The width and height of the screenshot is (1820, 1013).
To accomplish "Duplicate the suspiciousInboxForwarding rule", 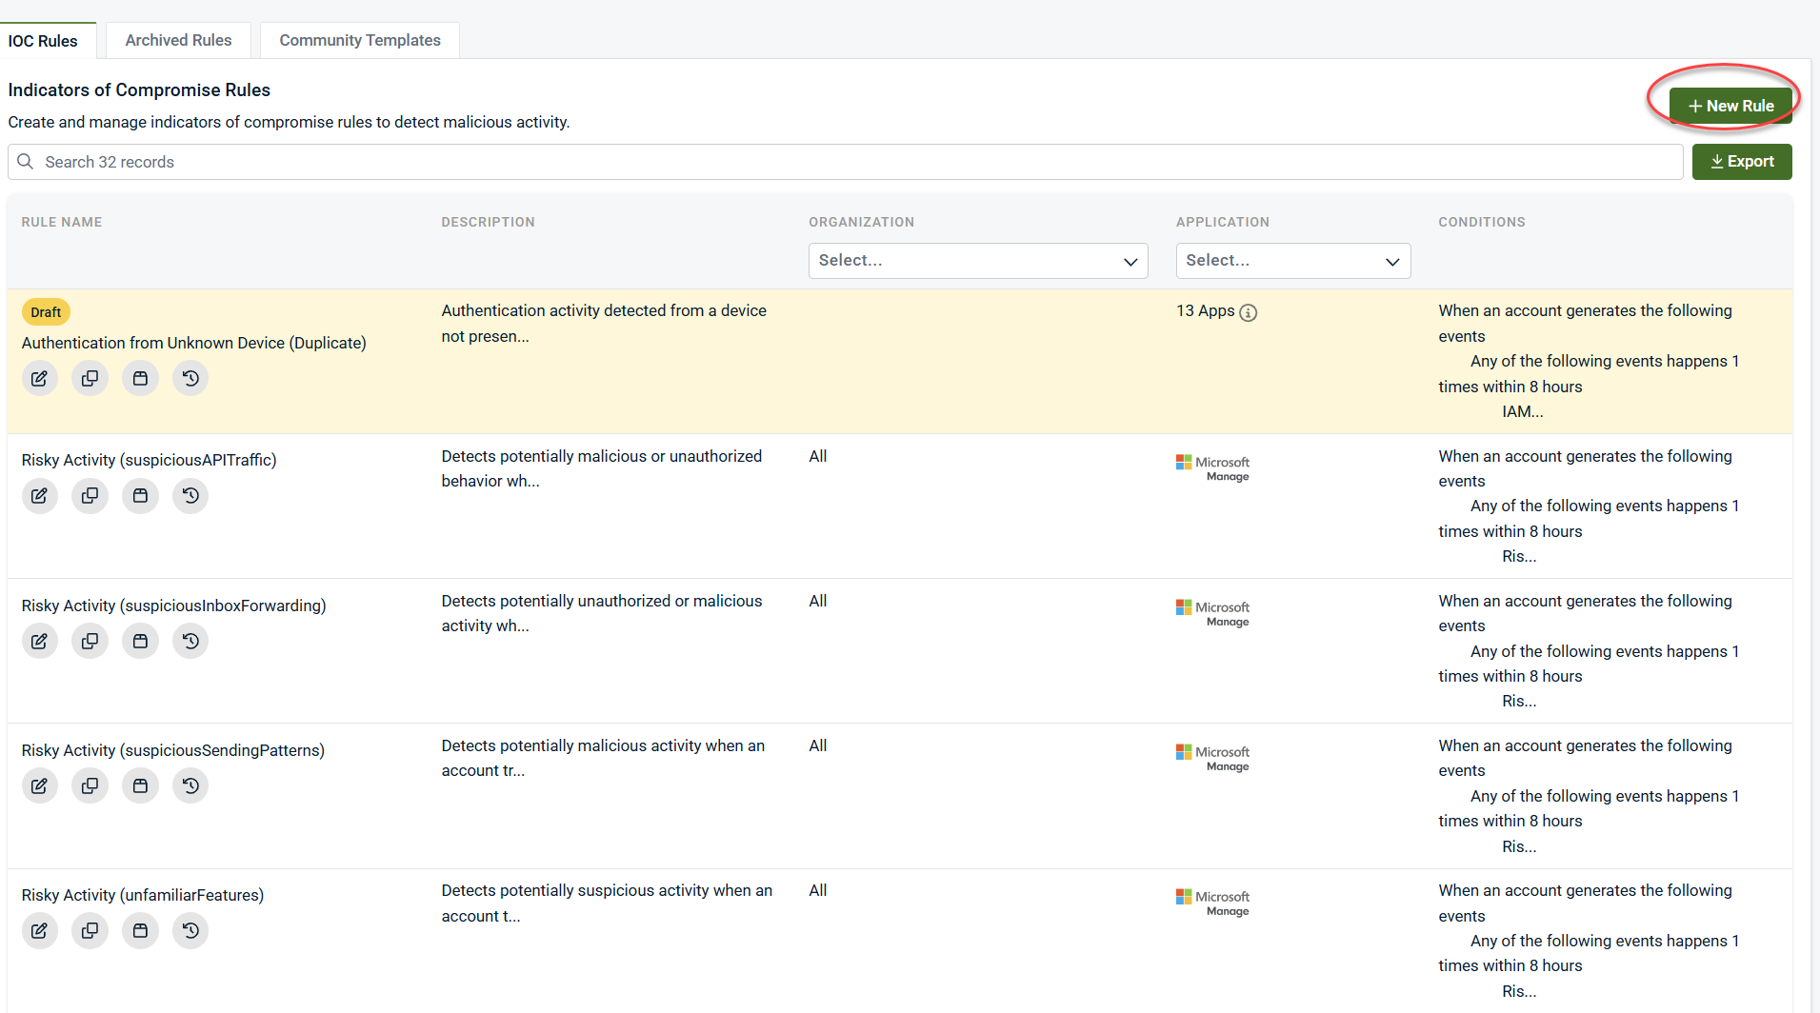I will pos(90,642).
